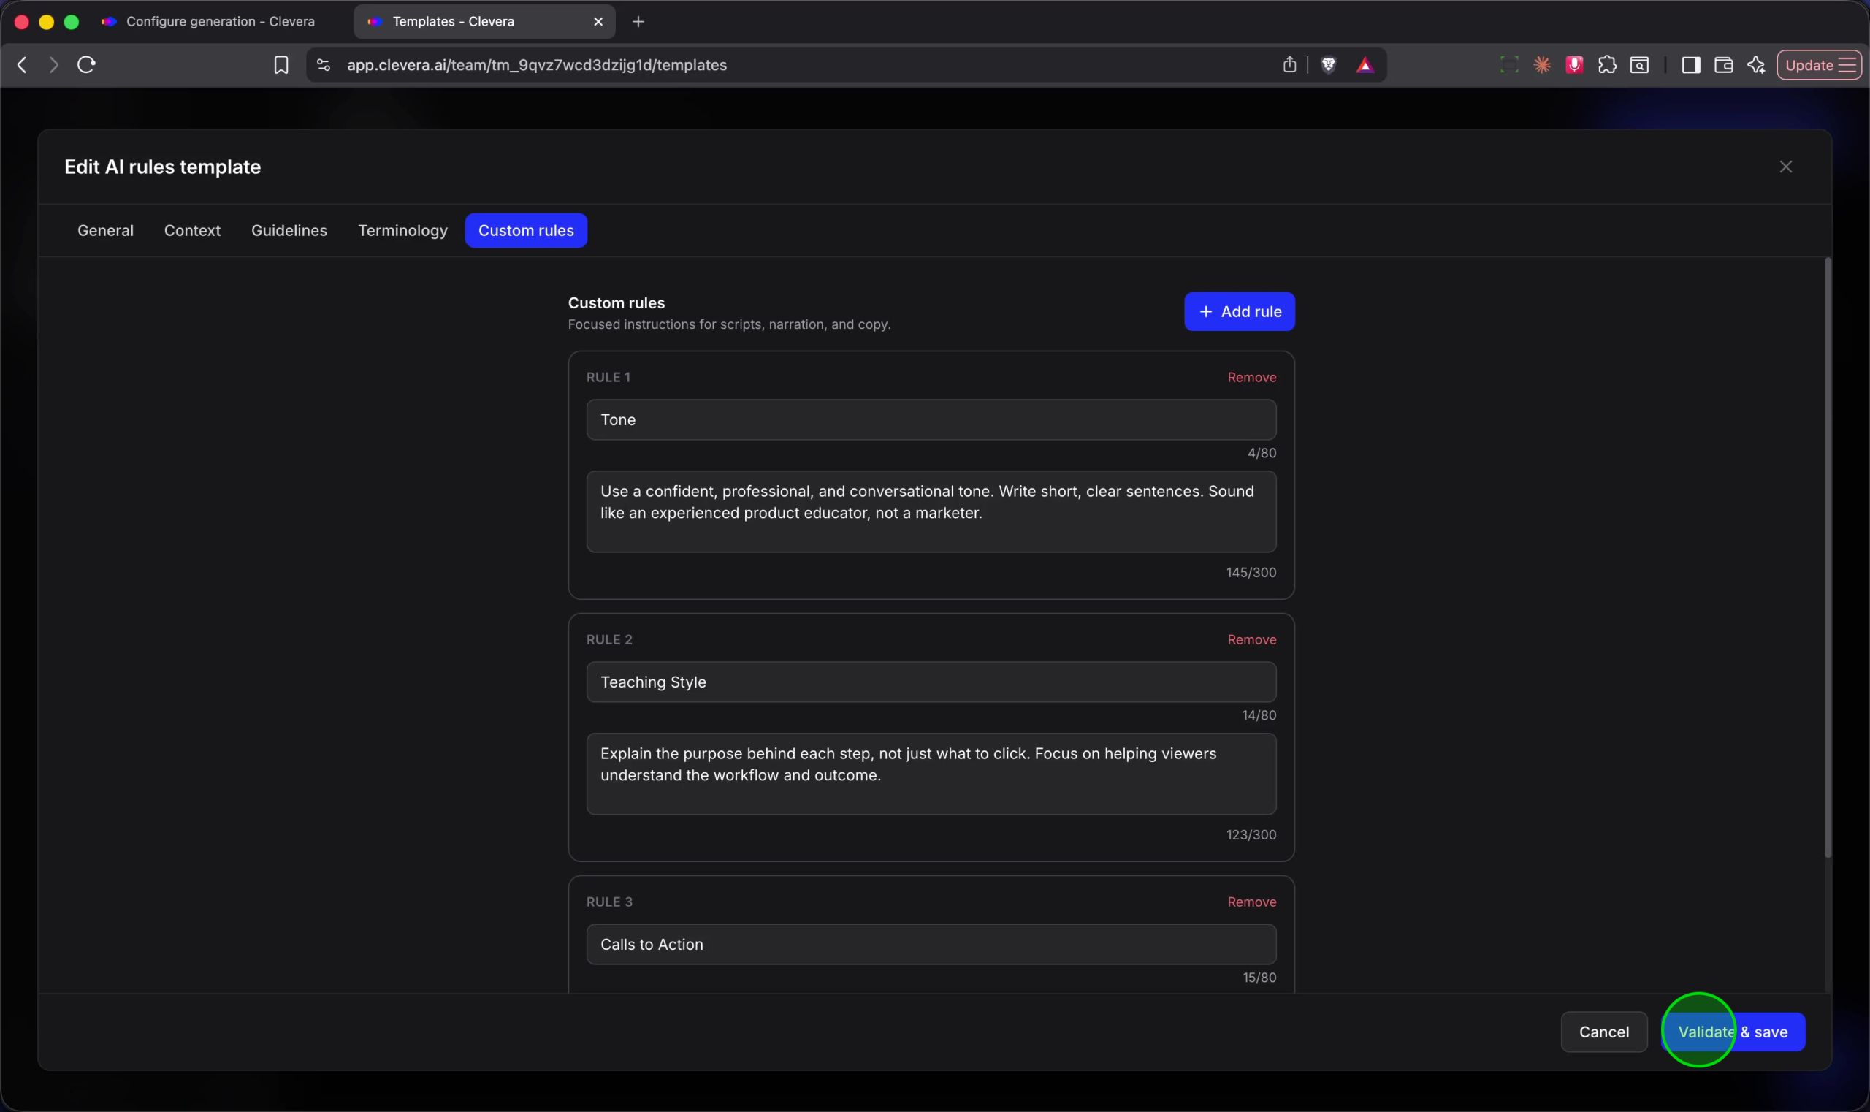The image size is (1870, 1112).
Task: Open the General tab
Action: click(106, 231)
